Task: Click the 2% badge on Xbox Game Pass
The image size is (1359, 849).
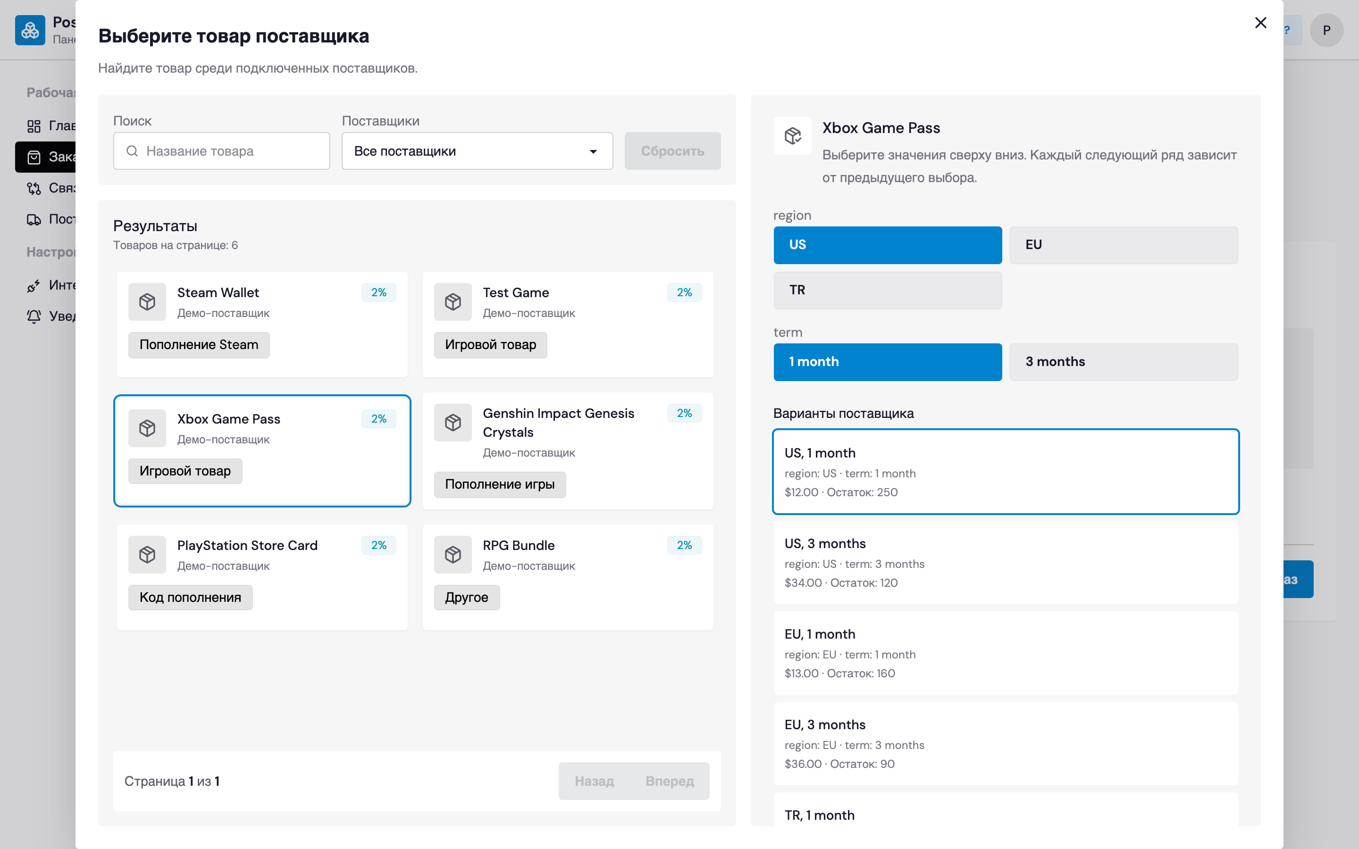Action: tap(378, 419)
